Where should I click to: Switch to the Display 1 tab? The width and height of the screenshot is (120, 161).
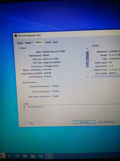(29, 43)
